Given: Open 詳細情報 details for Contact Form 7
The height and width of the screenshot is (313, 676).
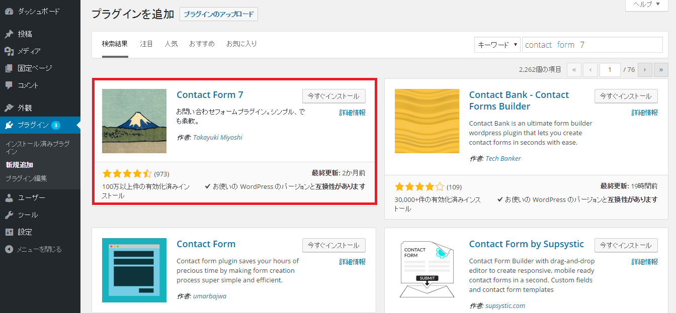Looking at the screenshot, I should click(352, 113).
